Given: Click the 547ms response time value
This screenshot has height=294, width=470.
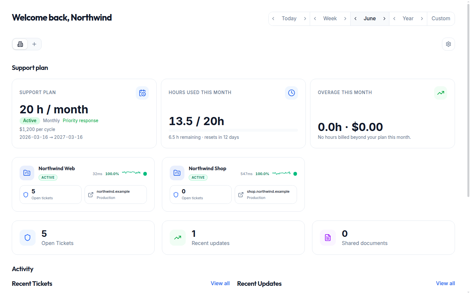Looking at the screenshot, I should click(x=246, y=174).
